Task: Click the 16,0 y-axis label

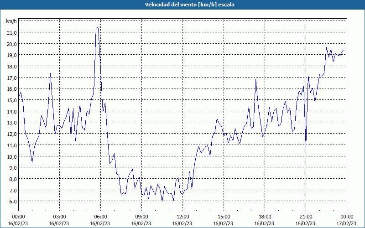Action: click(x=12, y=89)
